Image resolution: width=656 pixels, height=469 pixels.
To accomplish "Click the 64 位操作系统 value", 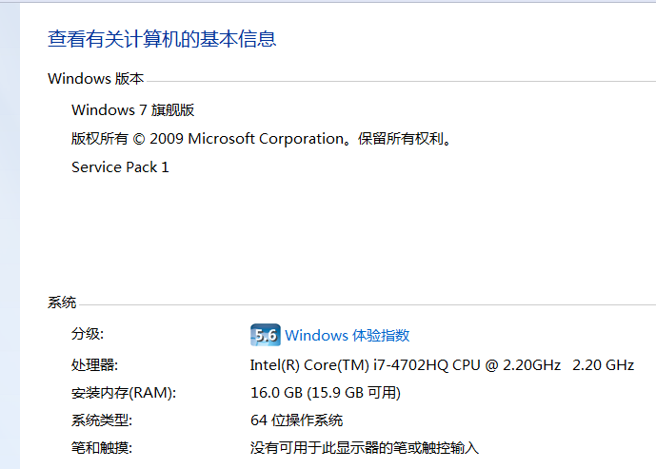I will [296, 420].
